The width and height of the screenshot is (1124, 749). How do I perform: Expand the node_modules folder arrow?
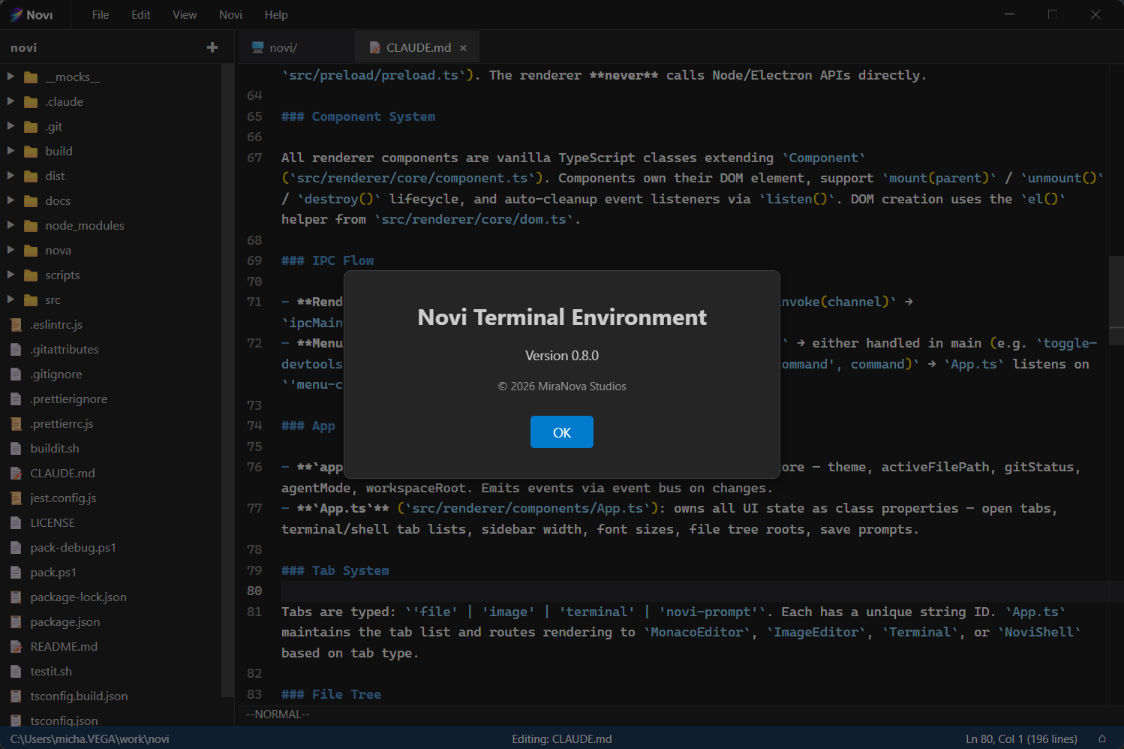[x=11, y=225]
